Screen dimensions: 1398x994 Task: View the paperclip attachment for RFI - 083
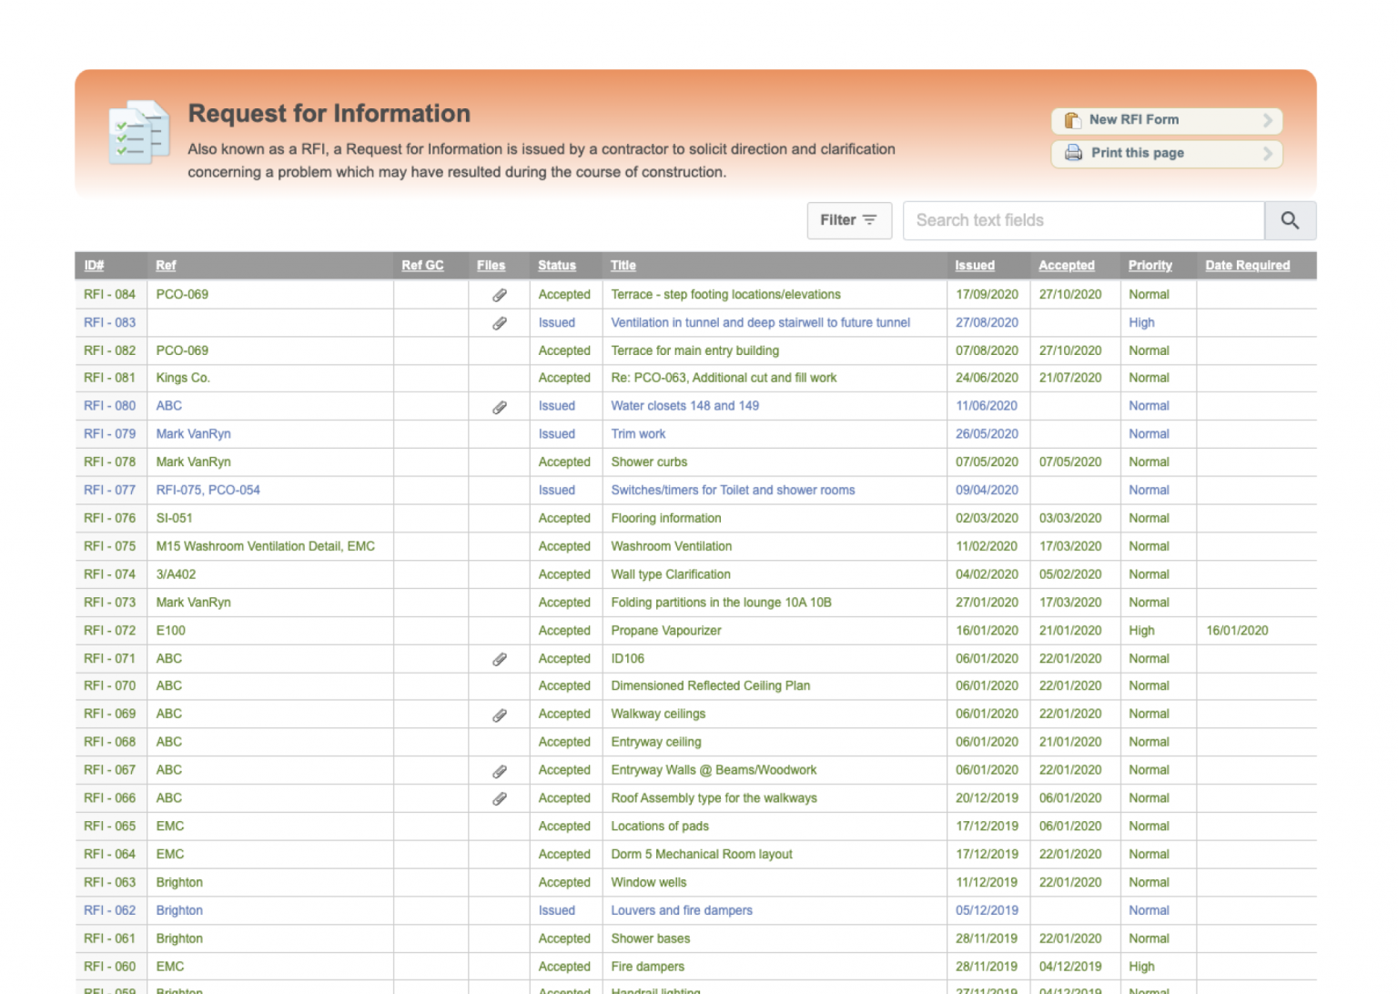click(x=499, y=322)
